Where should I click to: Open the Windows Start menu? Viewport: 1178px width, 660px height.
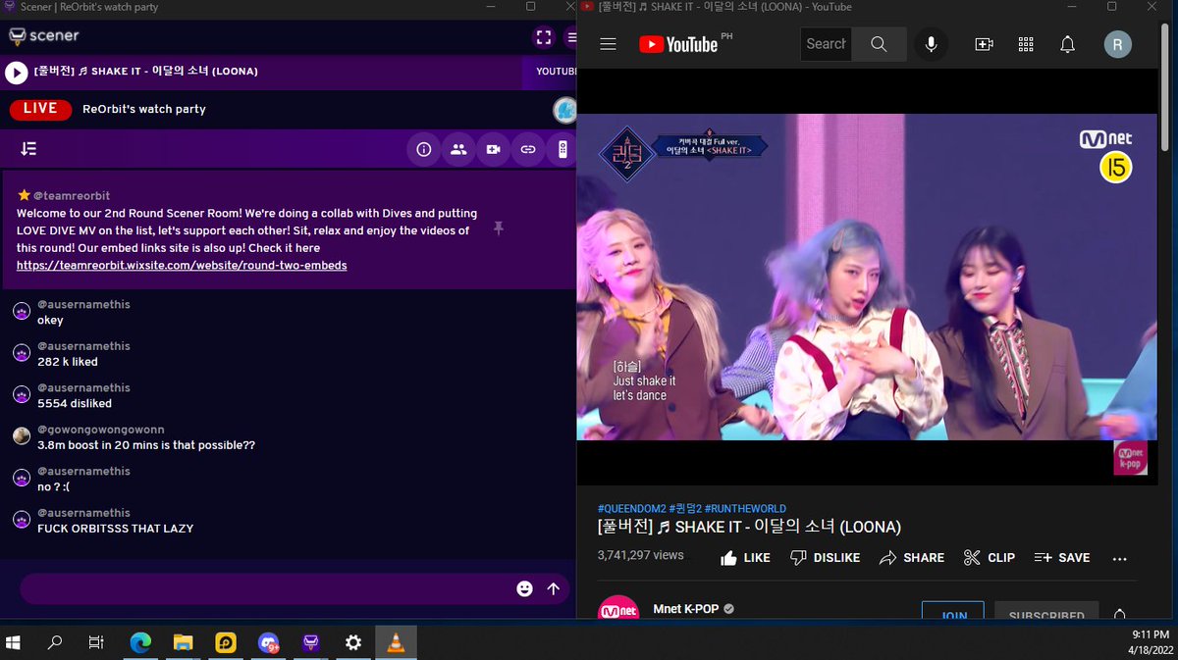tap(14, 642)
